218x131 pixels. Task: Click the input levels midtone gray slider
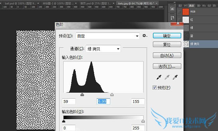tap(82, 94)
